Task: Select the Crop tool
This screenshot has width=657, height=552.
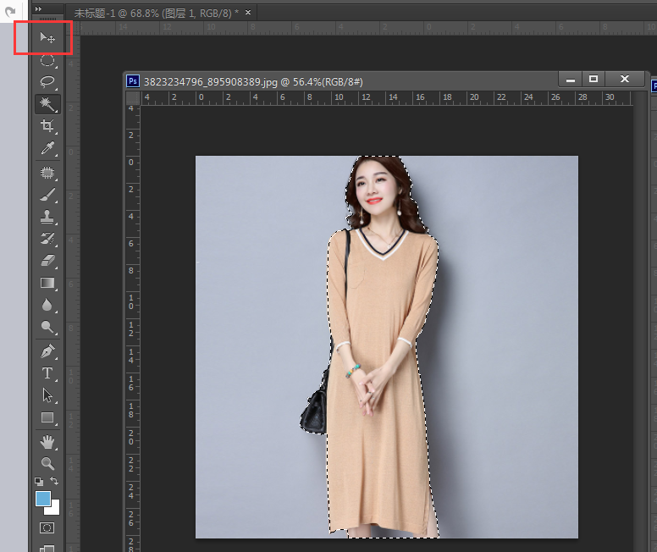Action: pyautogui.click(x=47, y=127)
